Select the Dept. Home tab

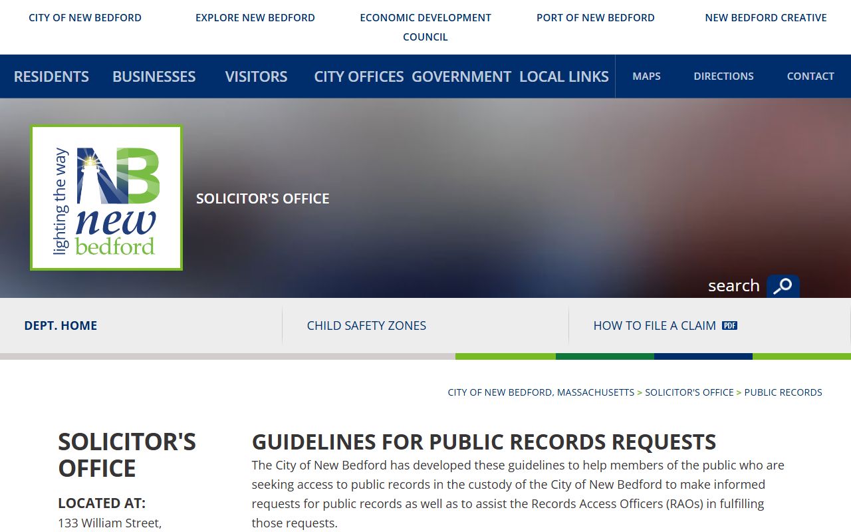61,325
